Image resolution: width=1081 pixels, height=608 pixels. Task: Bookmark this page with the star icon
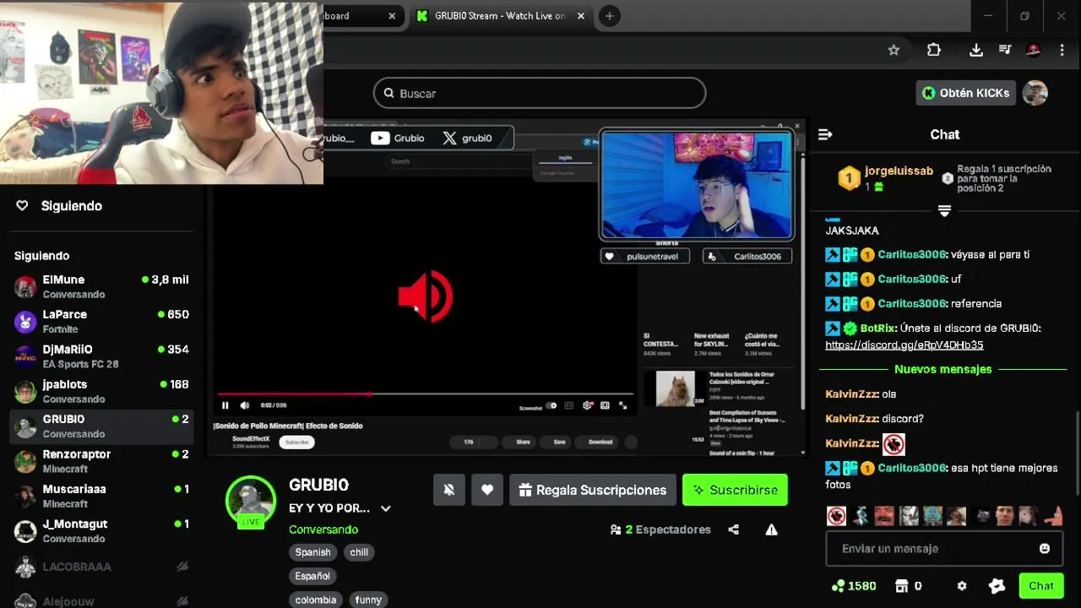894,50
